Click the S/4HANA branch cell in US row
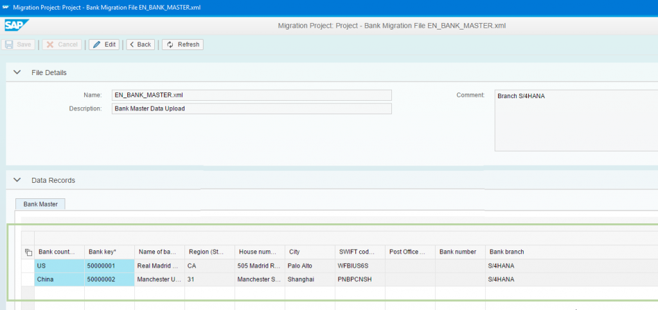 (x=571, y=266)
